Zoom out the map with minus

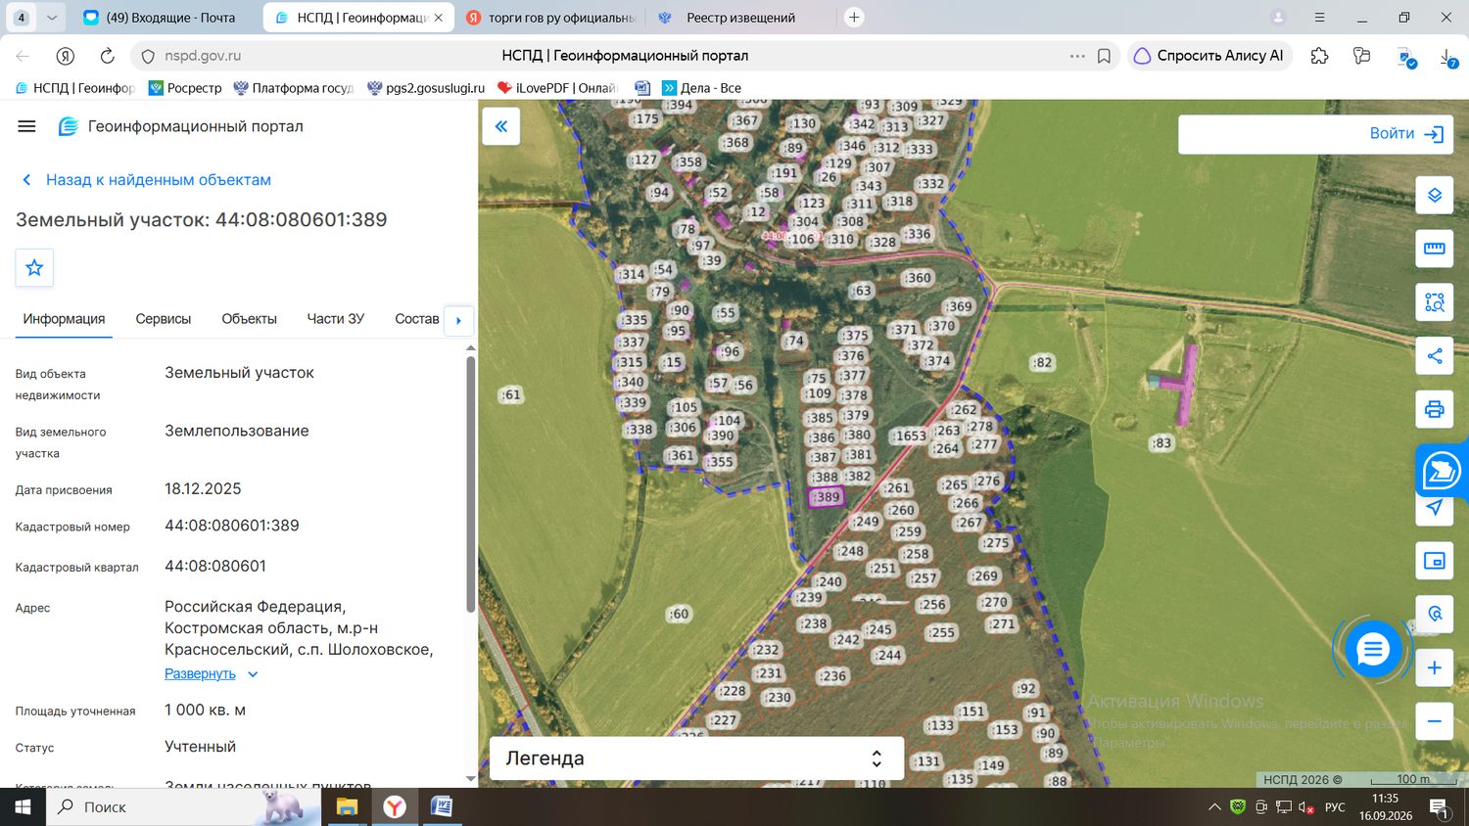point(1435,721)
